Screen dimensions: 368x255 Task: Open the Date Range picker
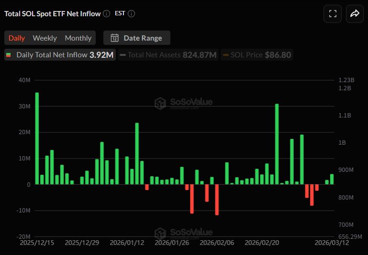click(137, 38)
